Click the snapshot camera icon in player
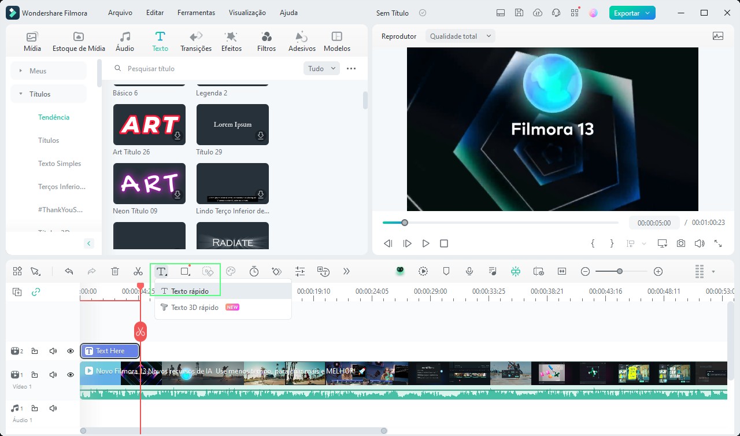Image resolution: width=740 pixels, height=436 pixels. [x=681, y=243]
